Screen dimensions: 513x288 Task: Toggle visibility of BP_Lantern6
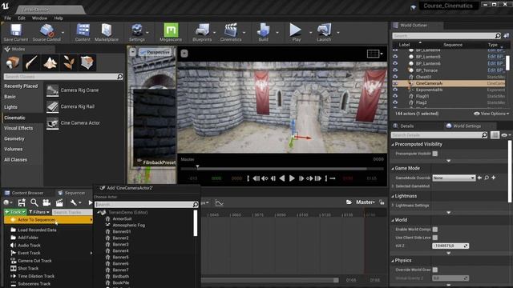[x=395, y=63]
